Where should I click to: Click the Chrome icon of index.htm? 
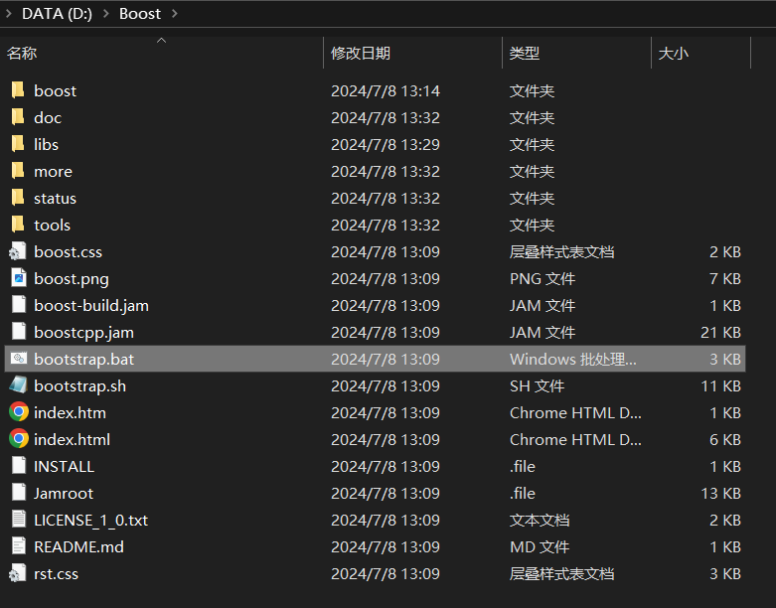coord(19,411)
